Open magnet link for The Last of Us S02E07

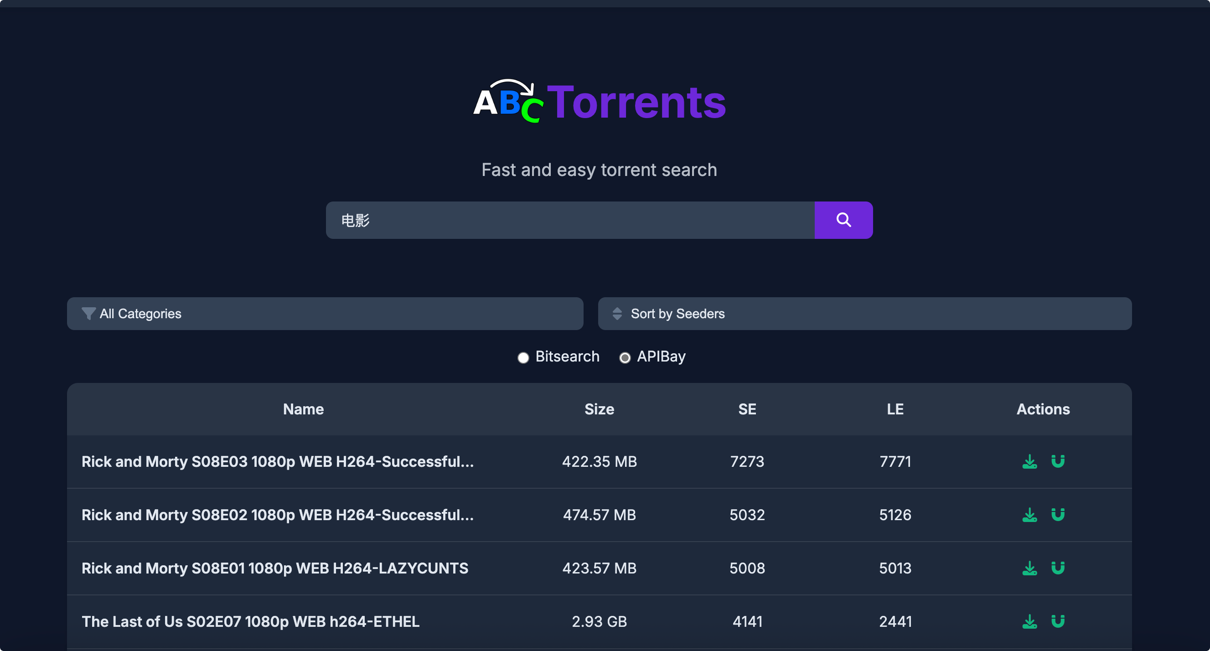(1057, 621)
